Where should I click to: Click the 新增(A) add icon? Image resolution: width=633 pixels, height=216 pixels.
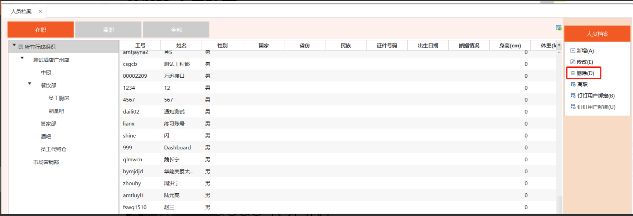point(573,51)
